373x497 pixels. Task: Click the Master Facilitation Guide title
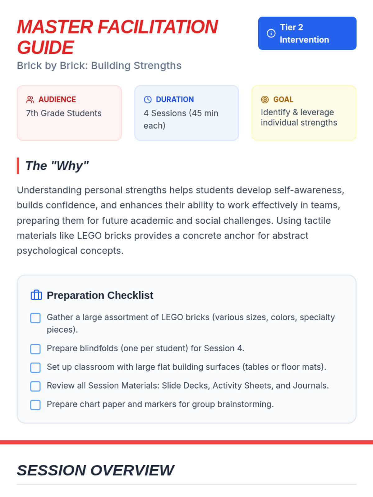(x=117, y=37)
